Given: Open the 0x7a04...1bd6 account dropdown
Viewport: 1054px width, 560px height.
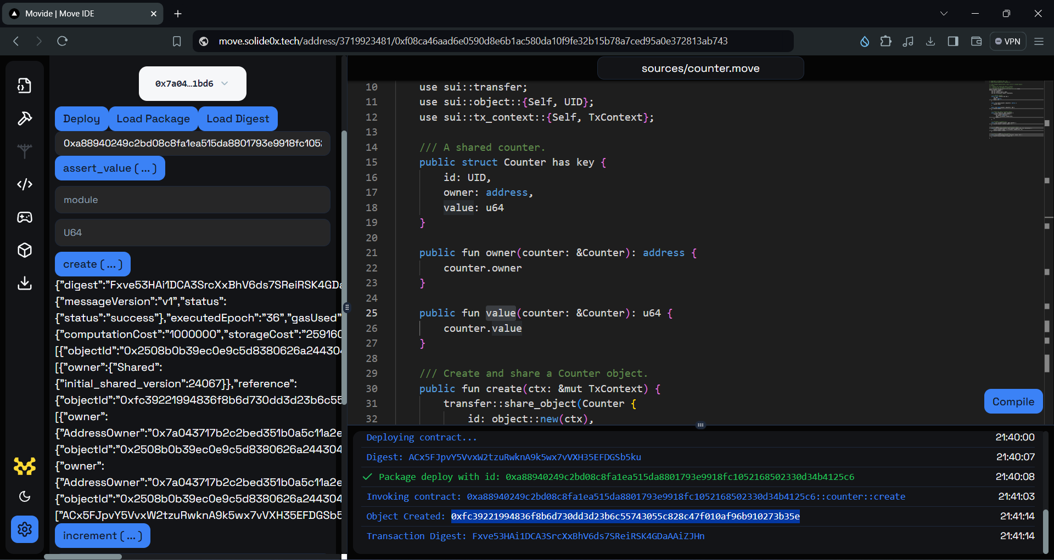Looking at the screenshot, I should pyautogui.click(x=192, y=83).
